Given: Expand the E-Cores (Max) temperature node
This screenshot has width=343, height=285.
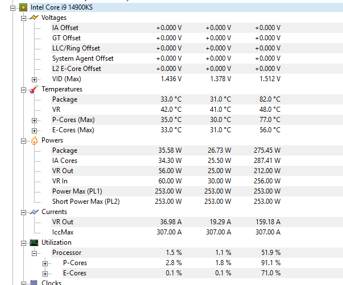Looking at the screenshot, I should pos(34,131).
